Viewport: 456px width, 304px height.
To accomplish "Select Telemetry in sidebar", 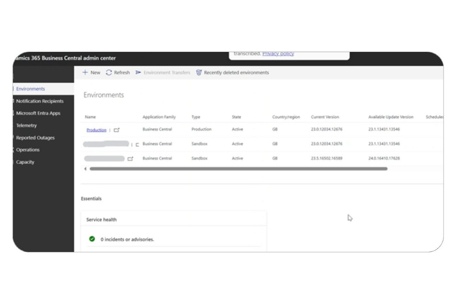I will pos(26,126).
